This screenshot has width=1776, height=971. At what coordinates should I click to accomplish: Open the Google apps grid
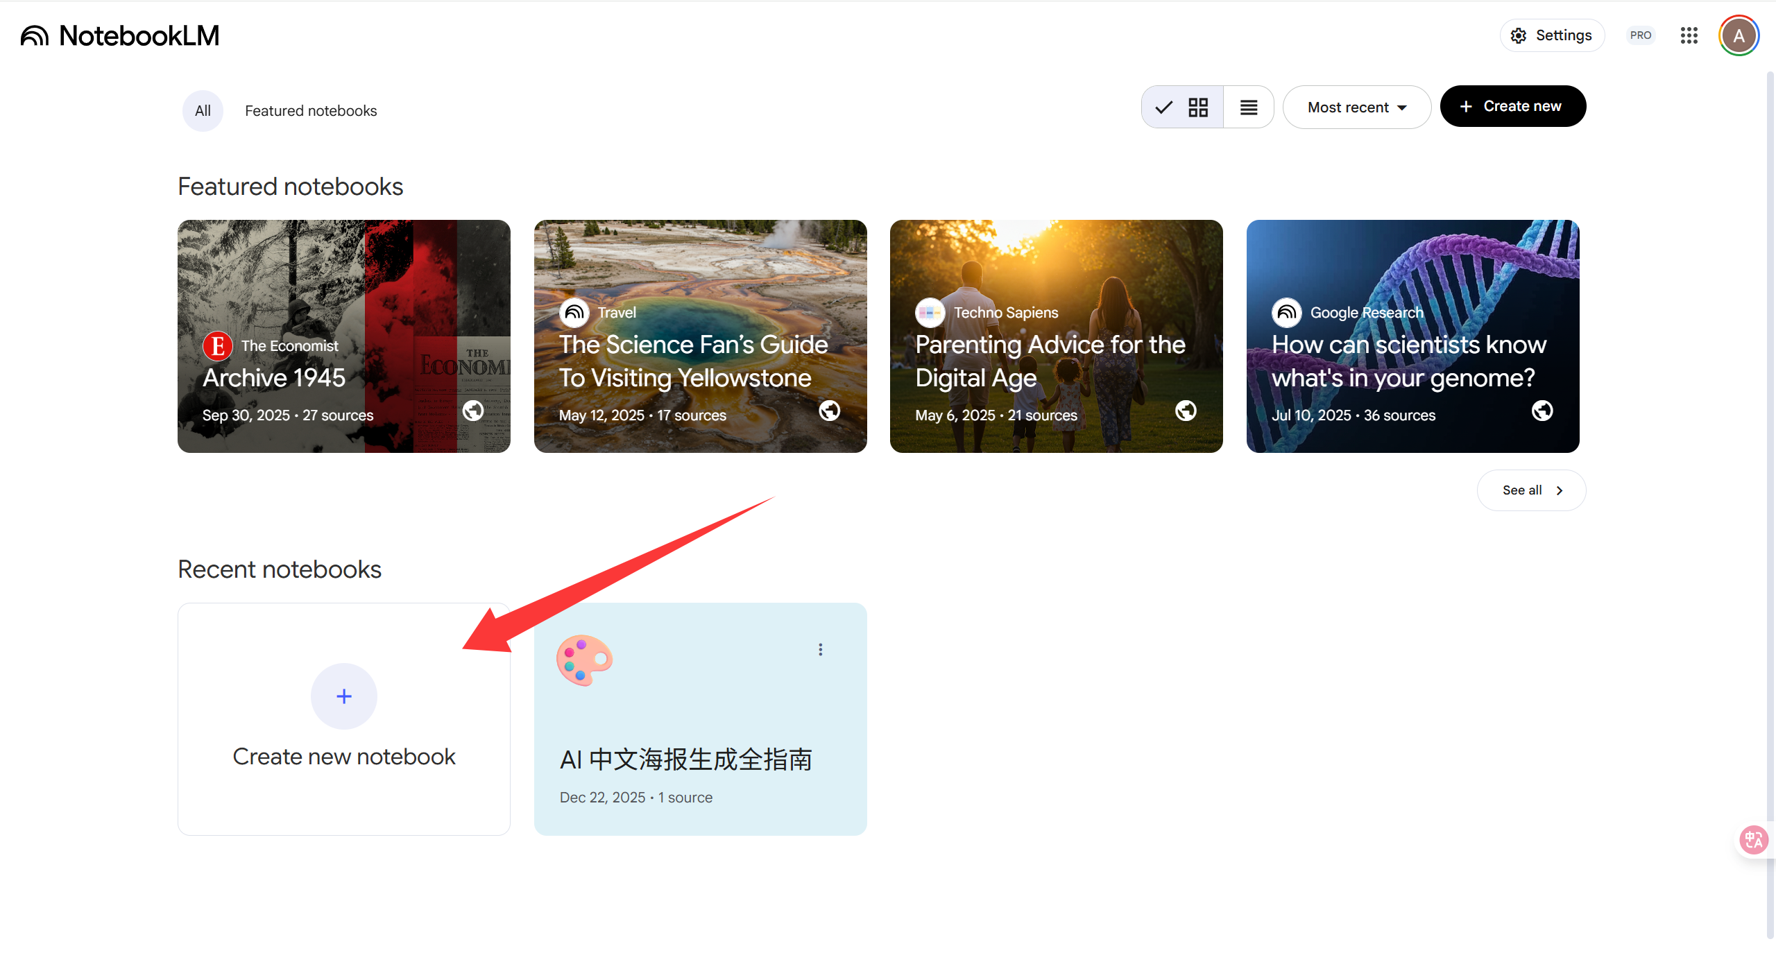(1689, 35)
